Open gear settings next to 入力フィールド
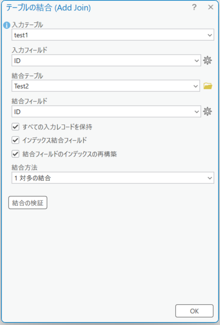This screenshot has width=220, height=325. point(207,60)
